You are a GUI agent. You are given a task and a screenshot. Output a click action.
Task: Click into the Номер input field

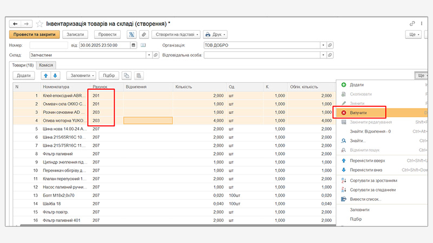point(48,45)
